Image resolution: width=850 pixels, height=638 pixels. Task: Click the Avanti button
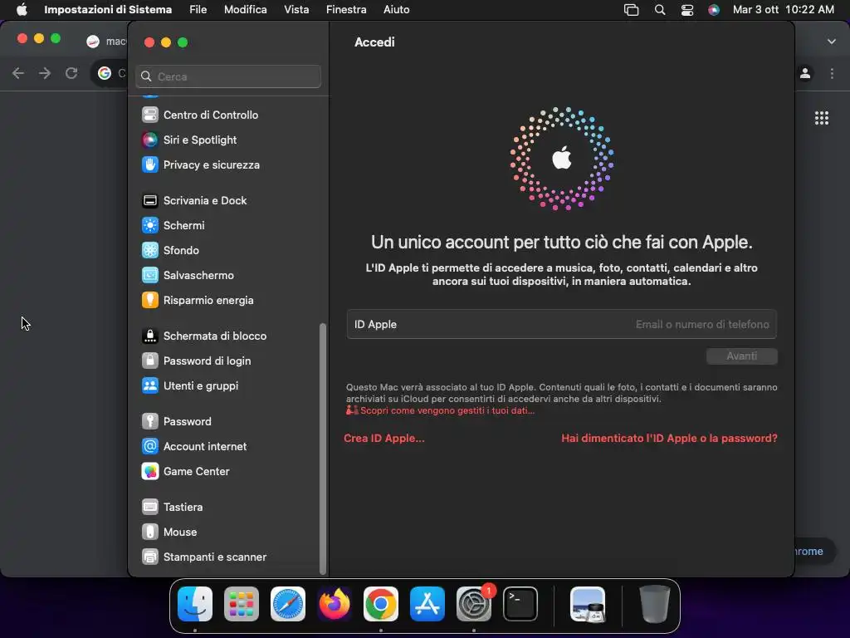pos(741,356)
